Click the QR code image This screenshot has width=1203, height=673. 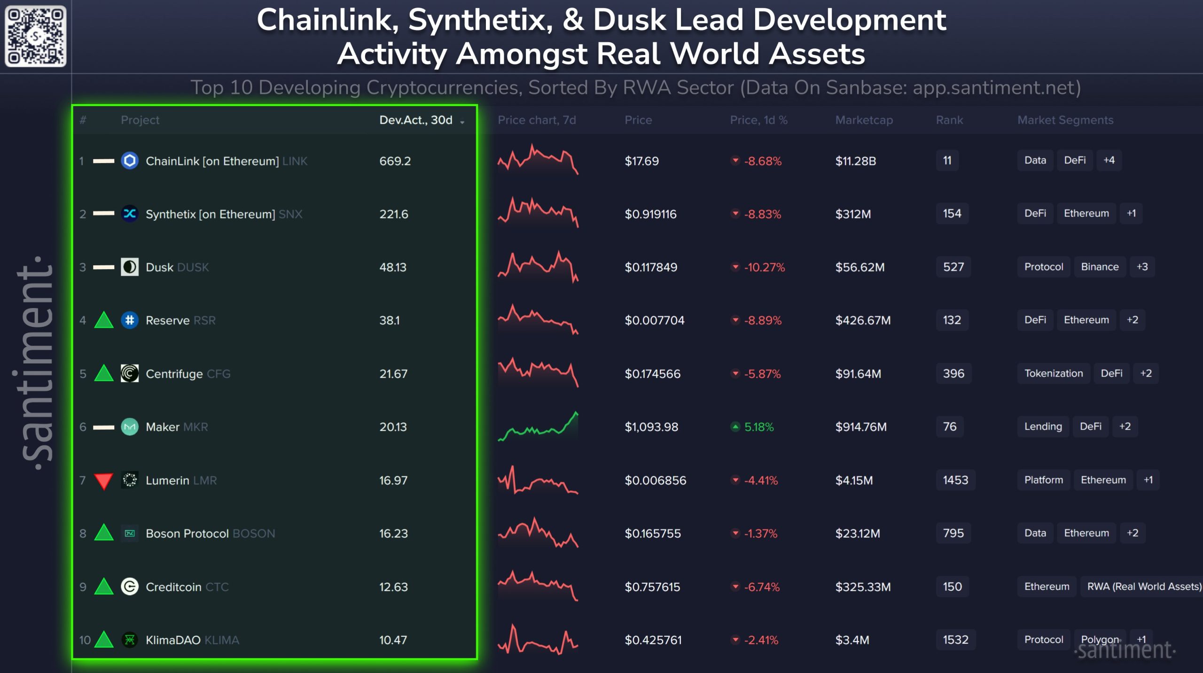[x=36, y=36]
